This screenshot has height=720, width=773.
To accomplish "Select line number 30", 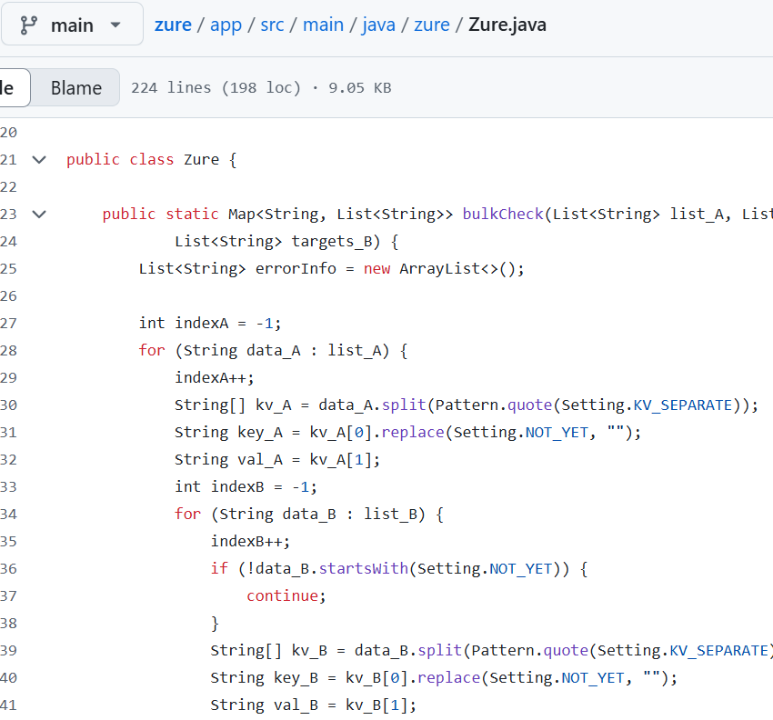I will pyautogui.click(x=9, y=405).
